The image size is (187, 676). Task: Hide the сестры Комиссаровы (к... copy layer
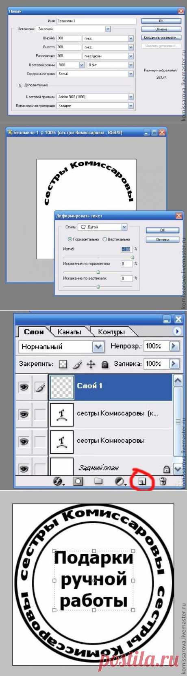[24, 414]
